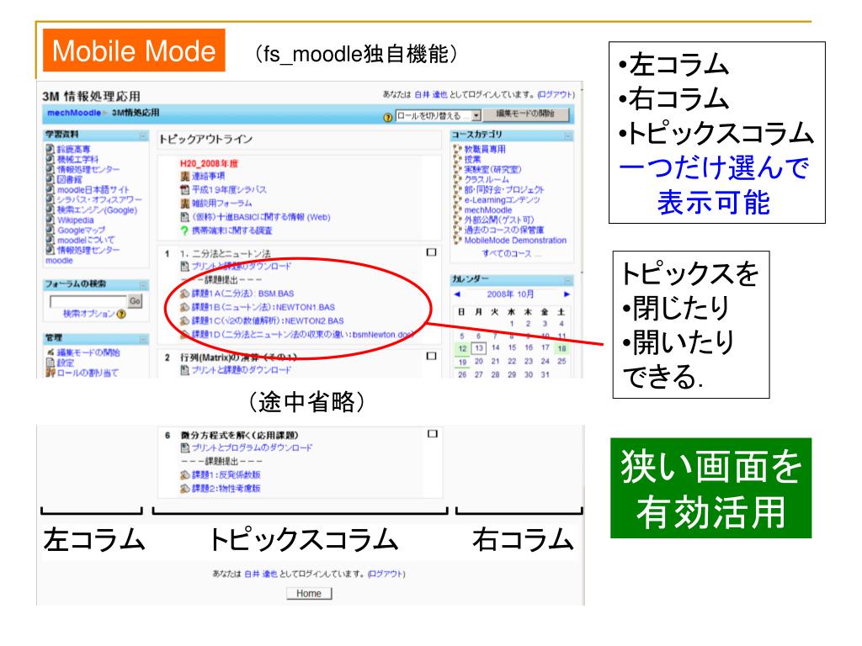Open 課題1D bsmNewton.doc assignment link
The width and height of the screenshot is (862, 646).
(x=302, y=335)
